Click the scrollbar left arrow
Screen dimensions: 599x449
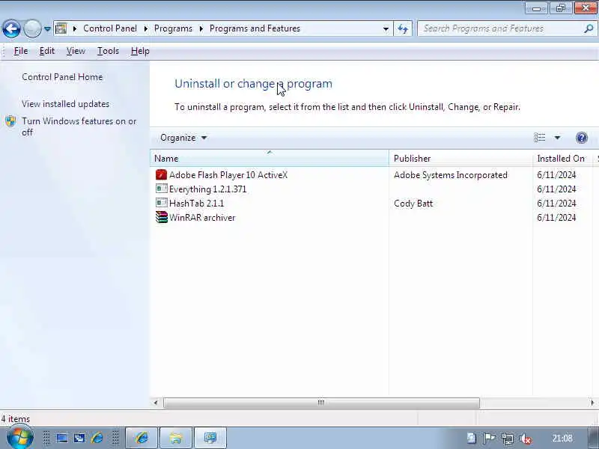coord(156,403)
